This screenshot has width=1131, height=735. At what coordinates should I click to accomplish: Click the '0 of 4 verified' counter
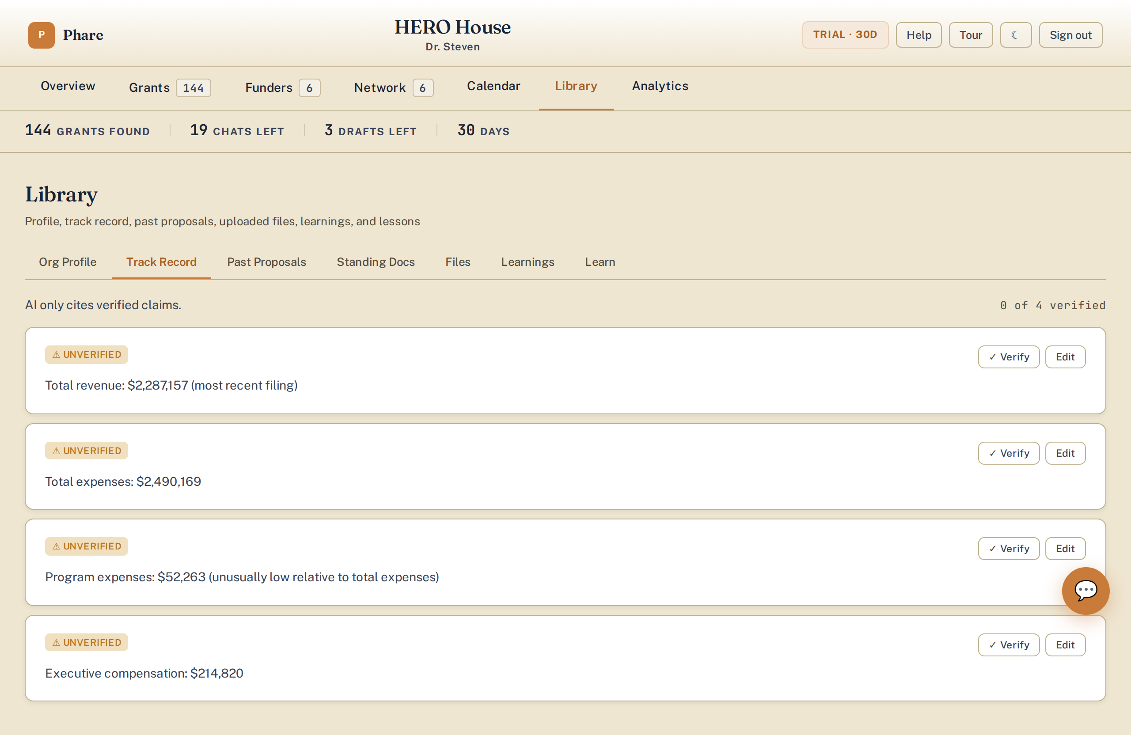pos(1053,306)
